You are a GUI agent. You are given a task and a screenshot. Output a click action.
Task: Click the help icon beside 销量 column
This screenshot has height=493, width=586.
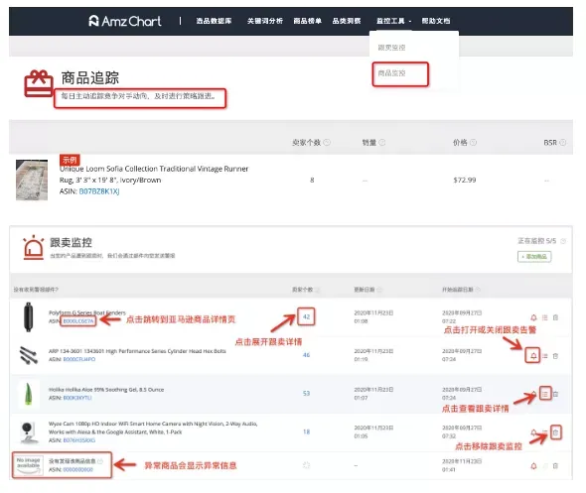click(x=382, y=142)
